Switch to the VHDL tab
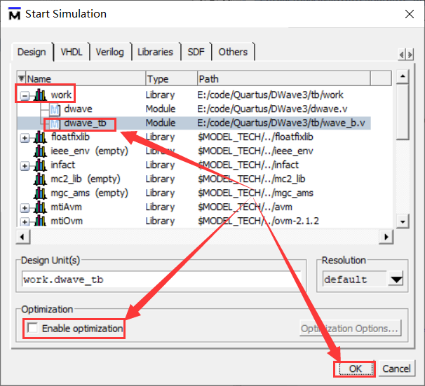 click(72, 52)
